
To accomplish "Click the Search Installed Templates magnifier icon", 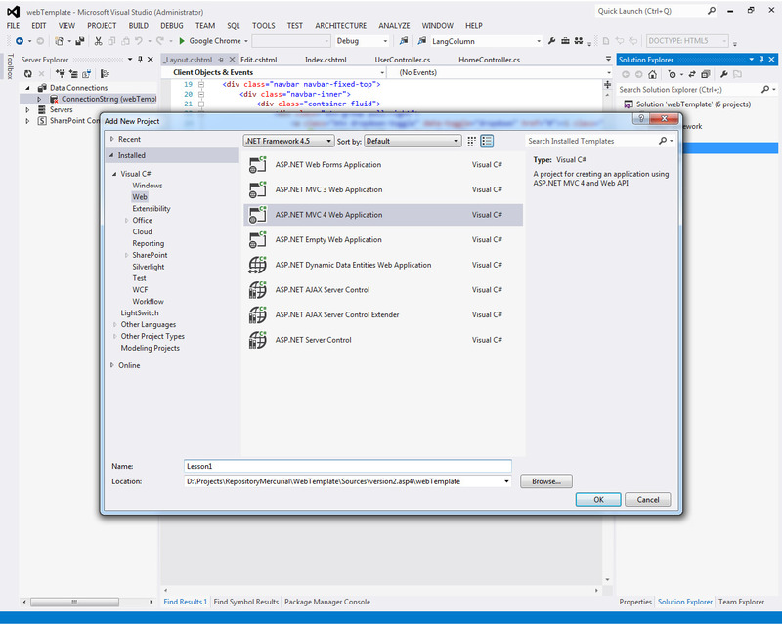I will pos(663,141).
